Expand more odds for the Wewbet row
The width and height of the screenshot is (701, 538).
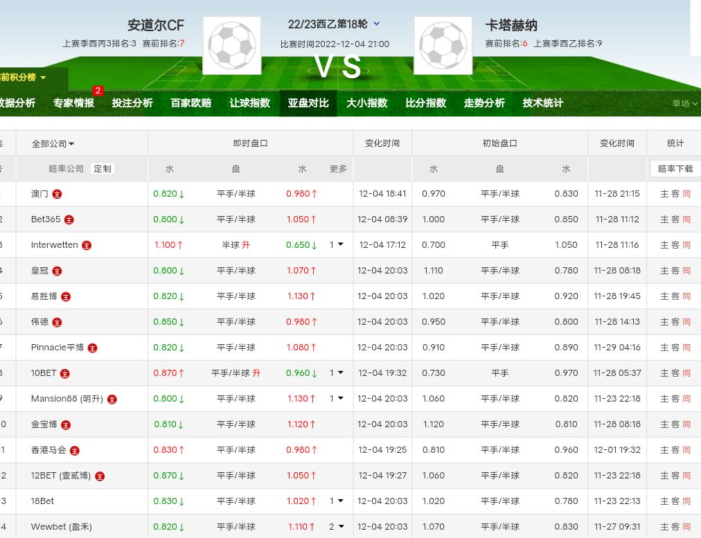pyautogui.click(x=337, y=527)
